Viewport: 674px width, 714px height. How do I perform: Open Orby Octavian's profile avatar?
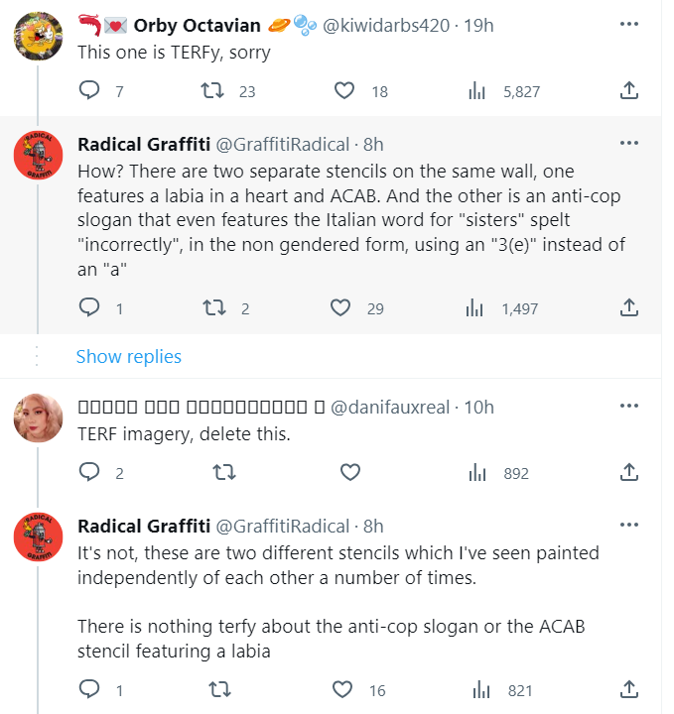[x=39, y=38]
